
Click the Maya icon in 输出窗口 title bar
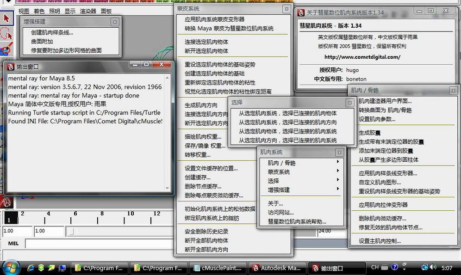(11, 67)
